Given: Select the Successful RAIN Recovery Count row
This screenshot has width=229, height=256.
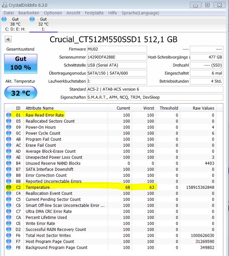Looking at the screenshot, I should tap(110, 229).
